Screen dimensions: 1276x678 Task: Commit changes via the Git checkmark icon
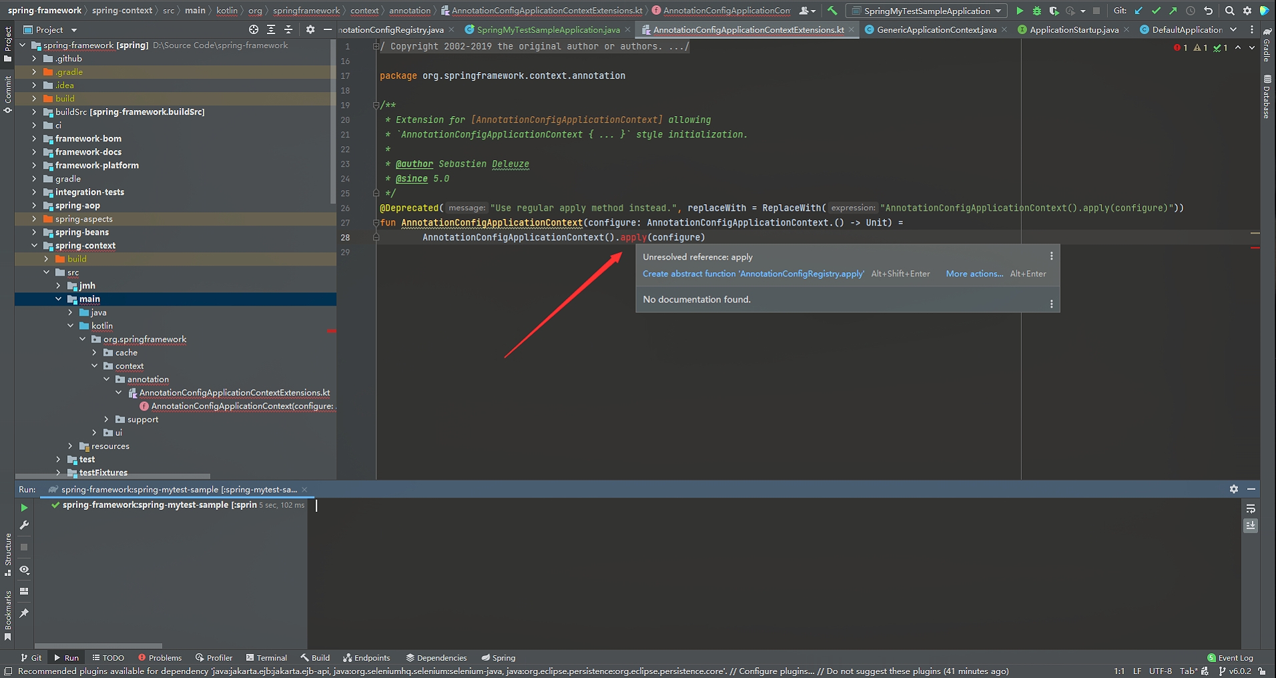click(x=1155, y=11)
